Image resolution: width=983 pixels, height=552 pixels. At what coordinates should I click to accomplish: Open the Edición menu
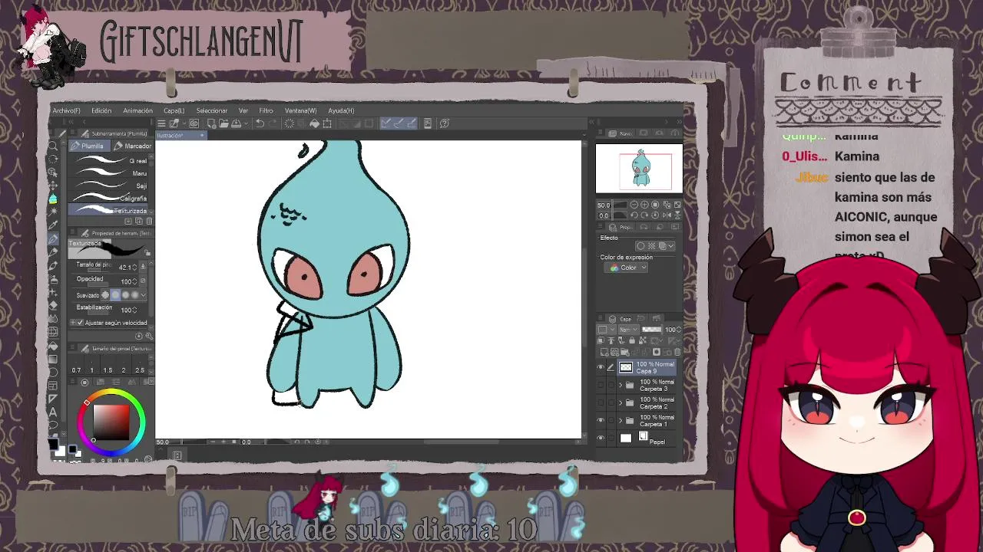[101, 110]
